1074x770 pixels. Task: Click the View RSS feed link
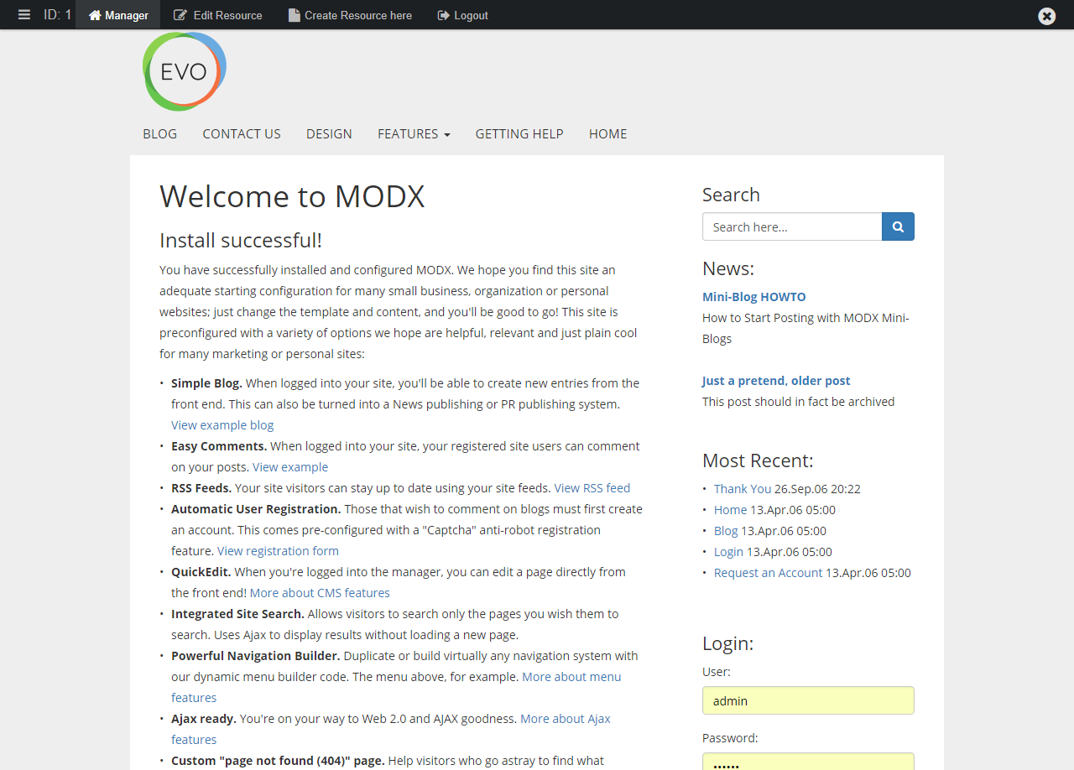[x=592, y=487]
